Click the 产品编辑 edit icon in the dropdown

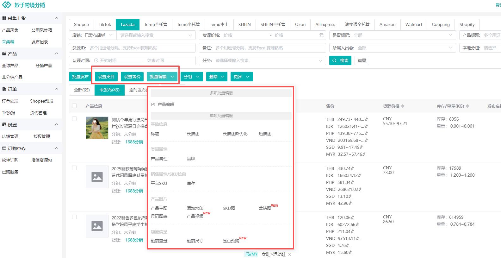pos(153,104)
